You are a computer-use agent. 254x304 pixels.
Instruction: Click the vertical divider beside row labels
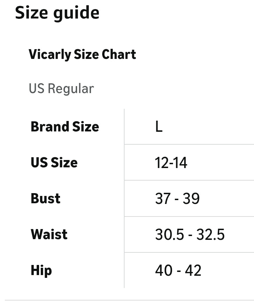pyautogui.click(x=124, y=198)
